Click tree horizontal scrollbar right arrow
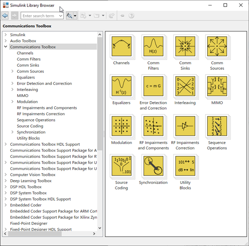The height and width of the screenshot is (246, 249). point(94,234)
